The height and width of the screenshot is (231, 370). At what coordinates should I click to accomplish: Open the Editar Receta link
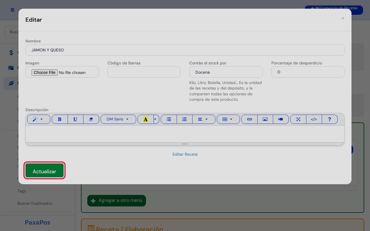tap(185, 154)
